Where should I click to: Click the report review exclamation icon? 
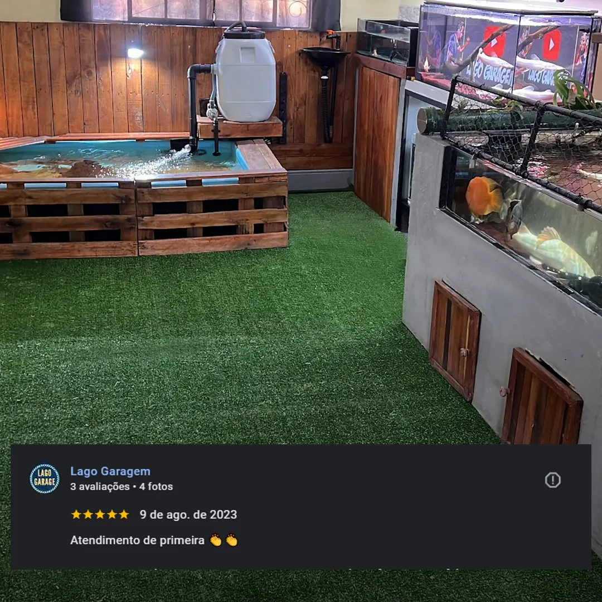coord(552,480)
